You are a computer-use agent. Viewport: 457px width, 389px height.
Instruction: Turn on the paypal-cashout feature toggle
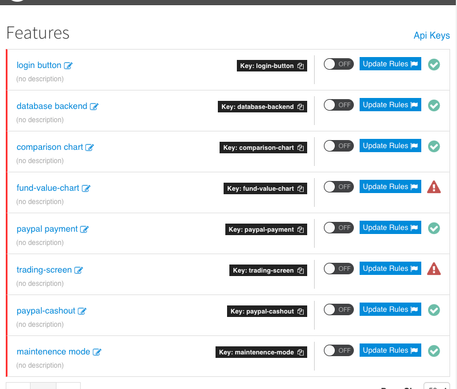(338, 309)
